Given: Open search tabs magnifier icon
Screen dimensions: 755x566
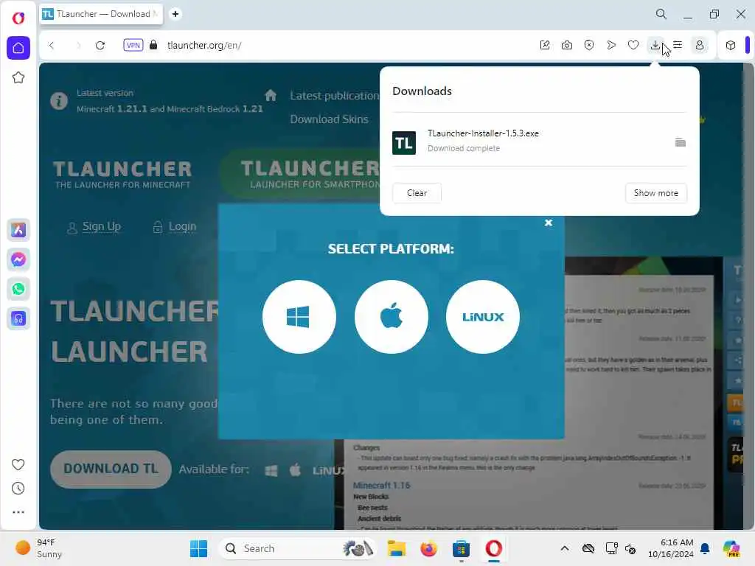Looking at the screenshot, I should 661,14.
